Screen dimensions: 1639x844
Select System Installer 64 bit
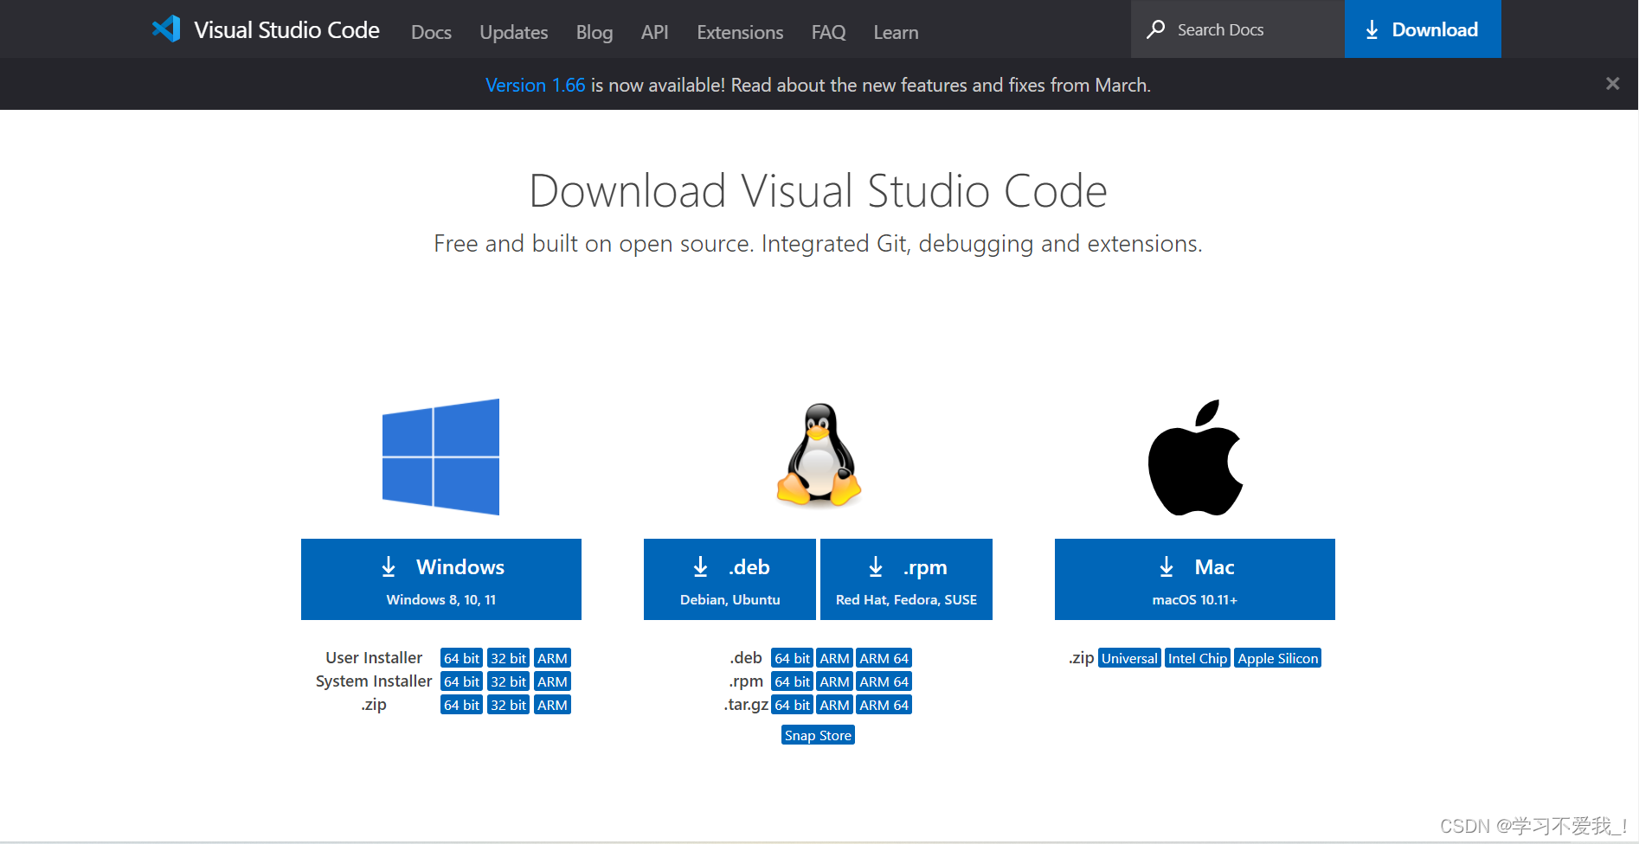click(461, 681)
